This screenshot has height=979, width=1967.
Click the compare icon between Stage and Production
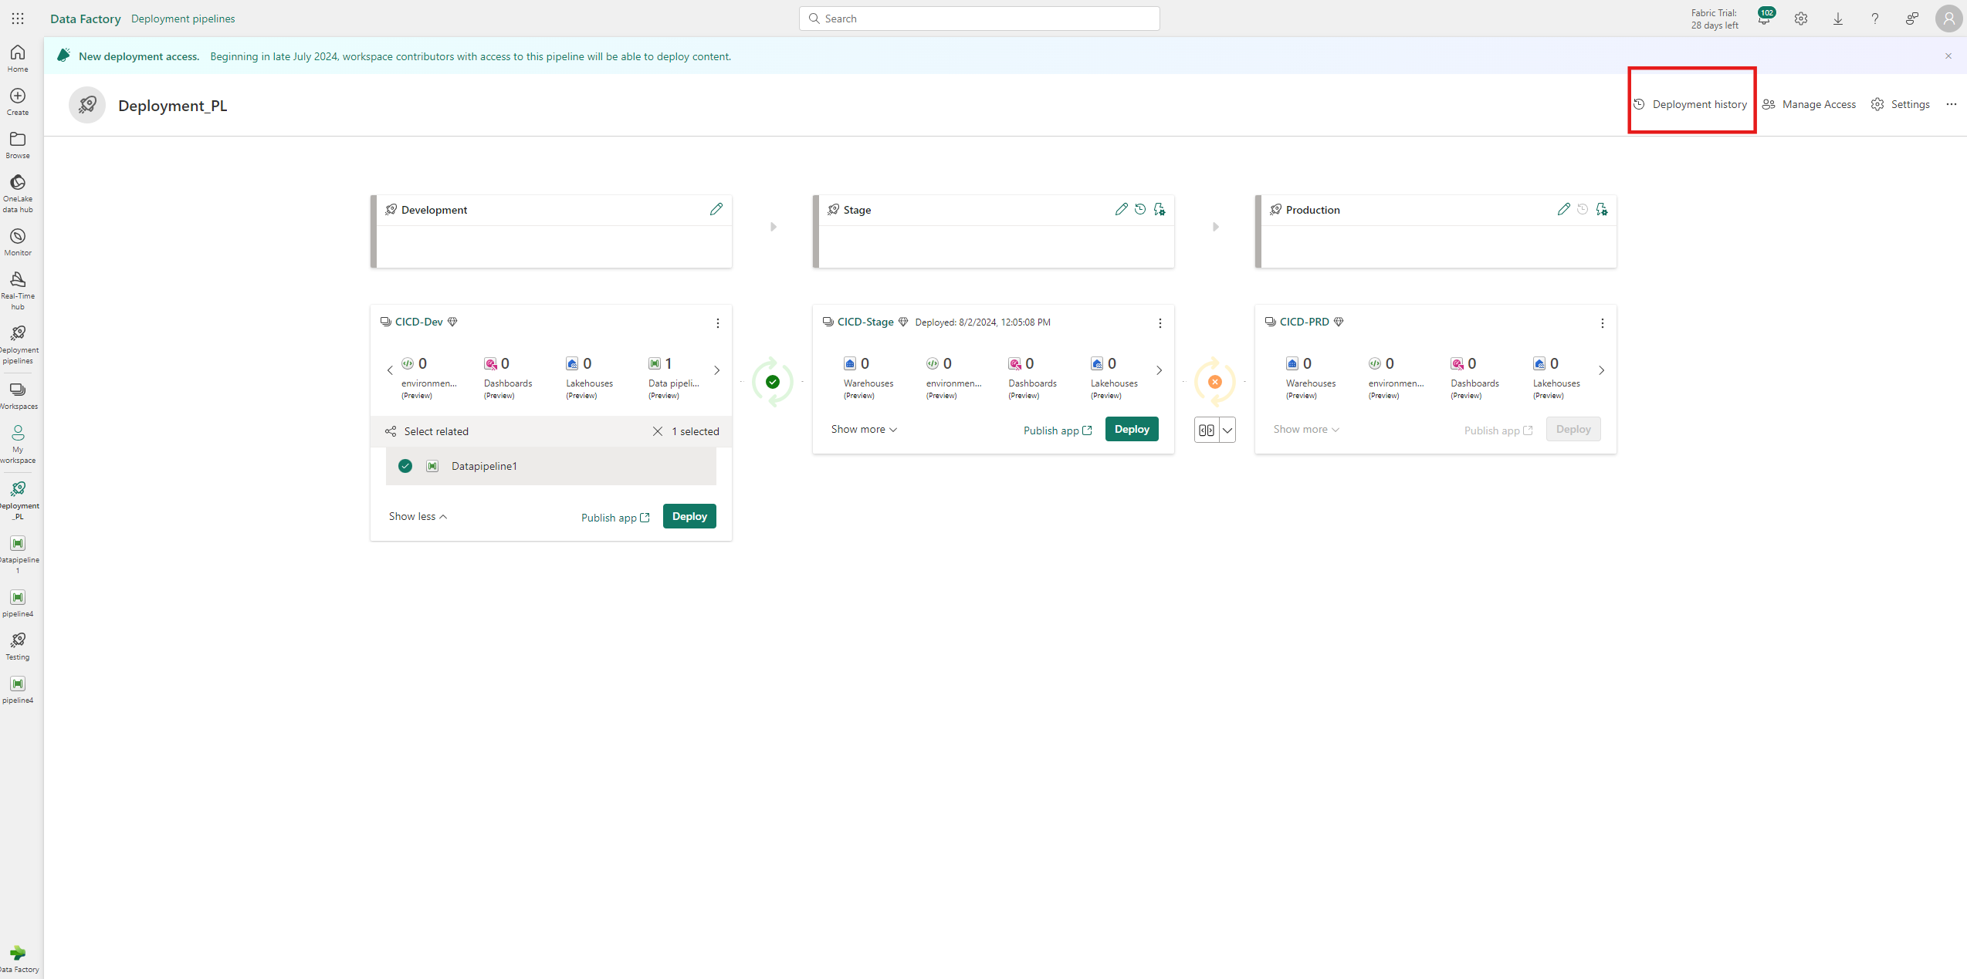point(1207,430)
